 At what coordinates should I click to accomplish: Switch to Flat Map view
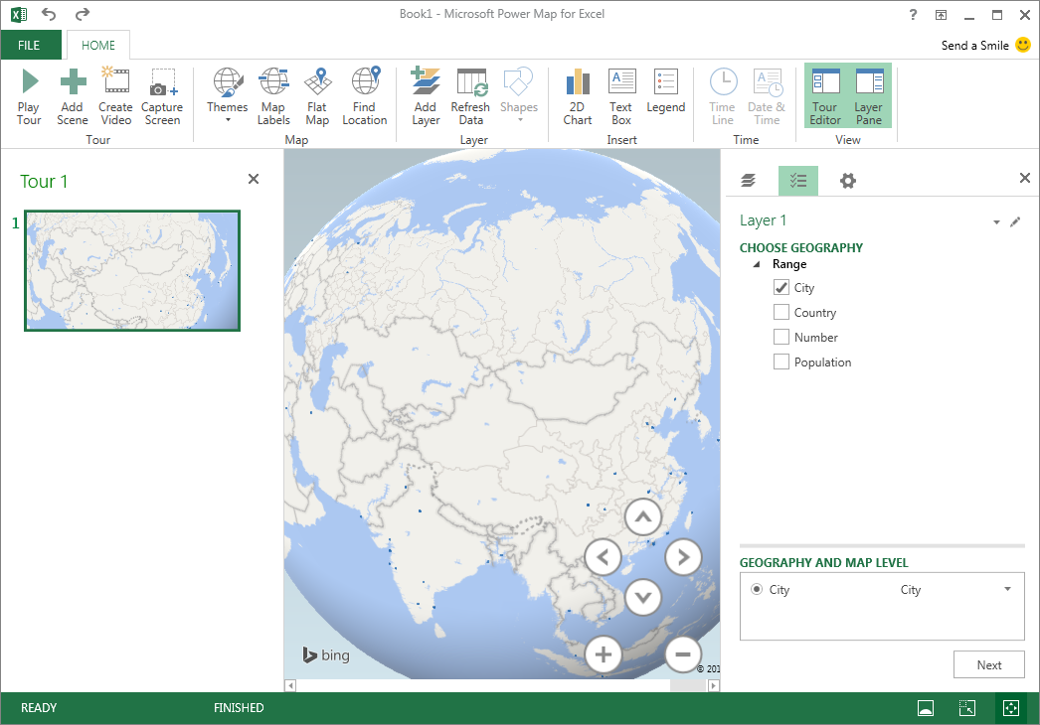tap(318, 96)
